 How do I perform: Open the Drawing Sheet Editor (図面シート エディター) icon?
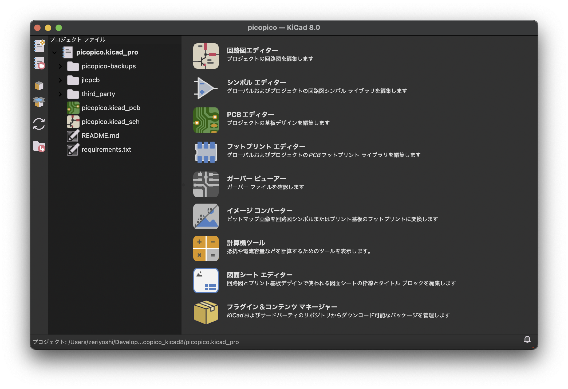[206, 281]
